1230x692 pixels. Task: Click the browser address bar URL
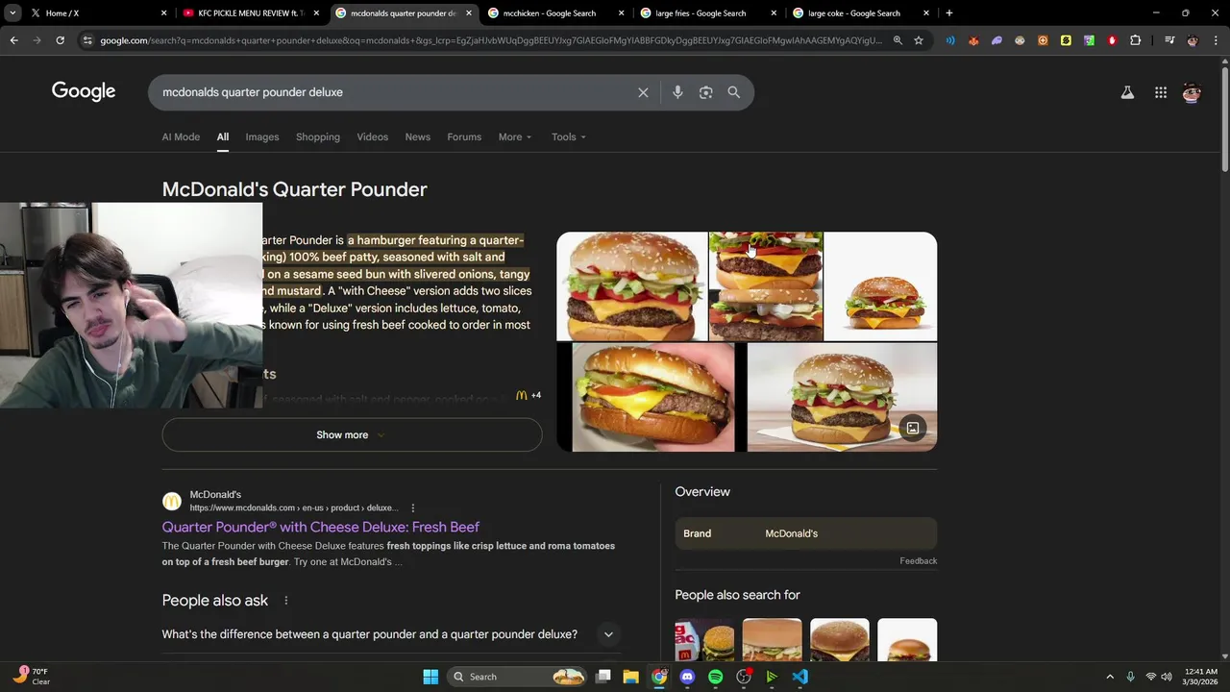(x=490, y=40)
